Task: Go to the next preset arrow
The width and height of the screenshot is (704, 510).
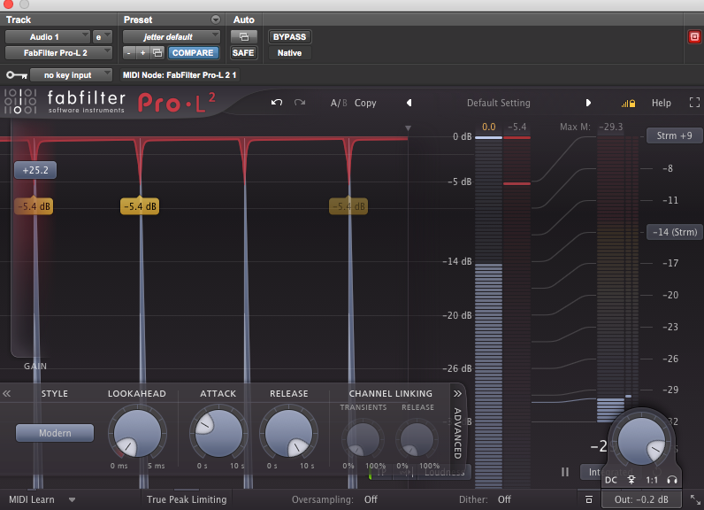Action: [588, 103]
